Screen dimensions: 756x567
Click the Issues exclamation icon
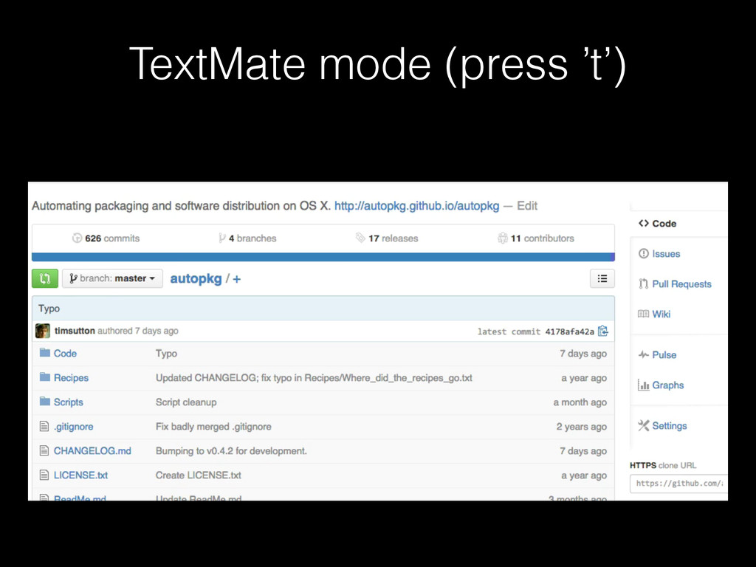[644, 254]
